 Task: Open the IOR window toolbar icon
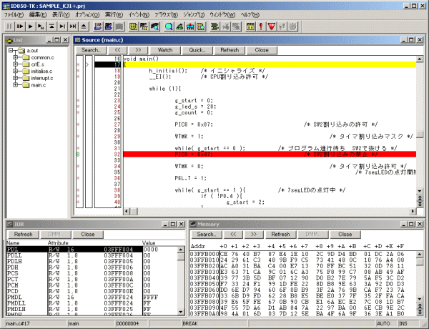pyautogui.click(x=190, y=26)
